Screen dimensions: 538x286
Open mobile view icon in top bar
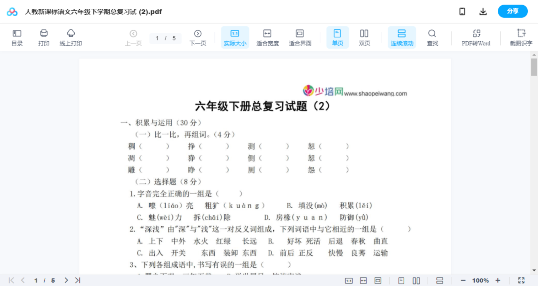(x=462, y=11)
